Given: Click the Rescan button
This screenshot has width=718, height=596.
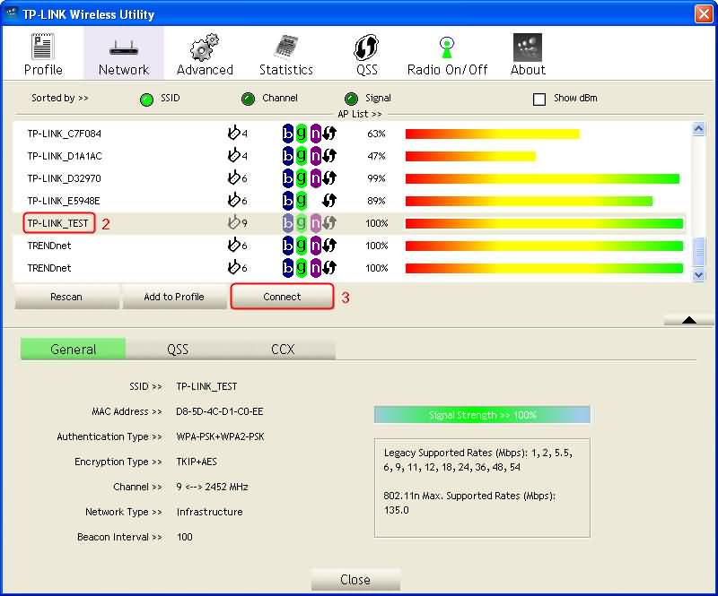Looking at the screenshot, I should 66,297.
